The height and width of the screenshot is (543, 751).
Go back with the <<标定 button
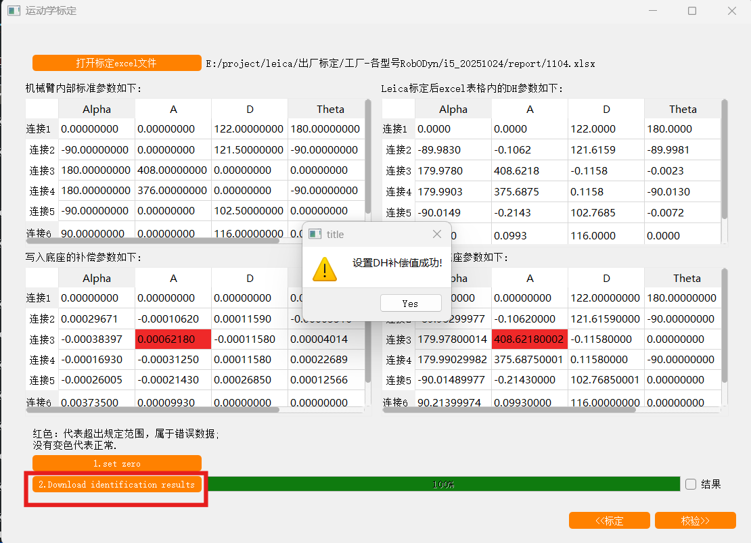[610, 521]
